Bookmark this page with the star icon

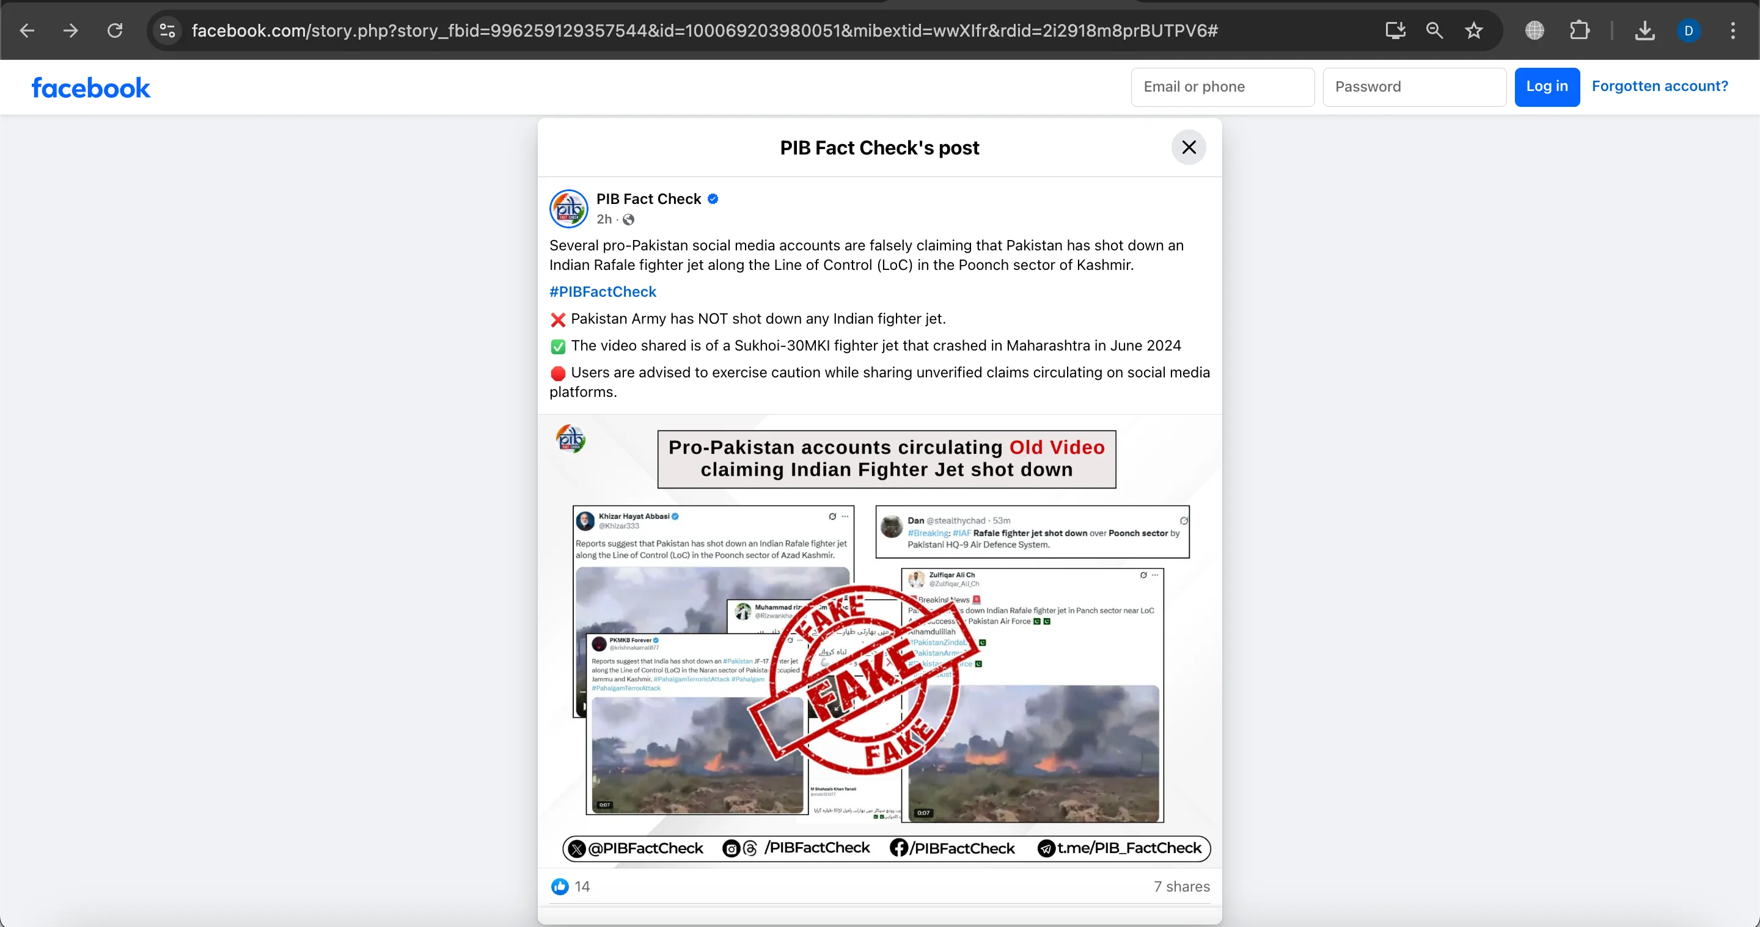coord(1474,31)
